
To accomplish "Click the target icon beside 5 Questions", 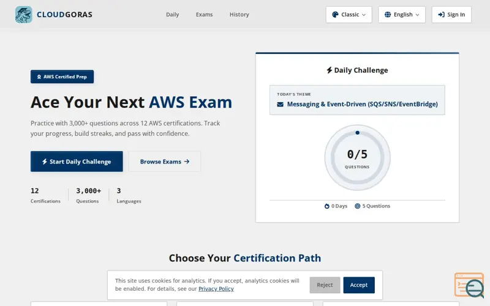I will [x=358, y=206].
